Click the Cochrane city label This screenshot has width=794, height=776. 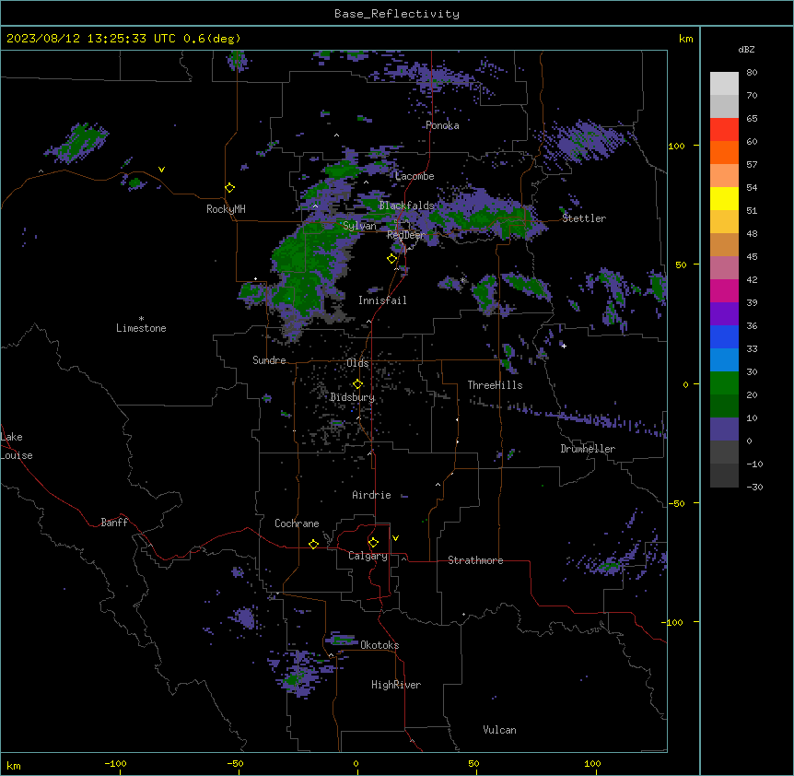pos(297,523)
